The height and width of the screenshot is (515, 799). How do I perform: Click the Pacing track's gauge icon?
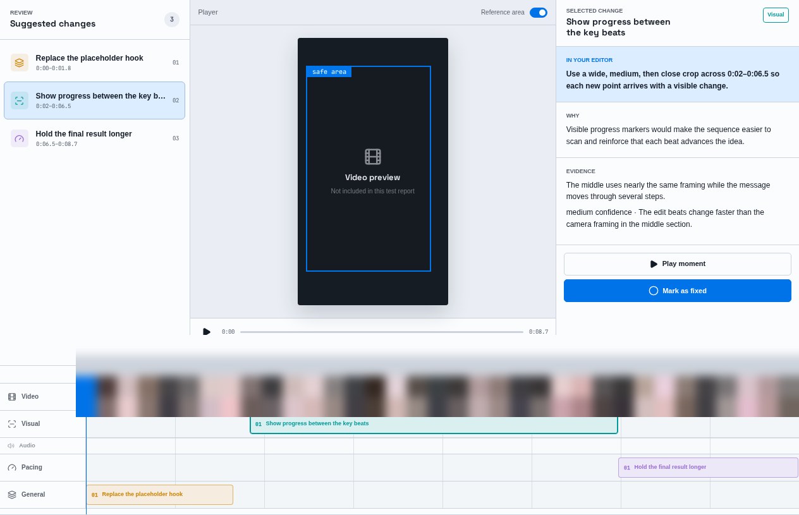coord(12,468)
